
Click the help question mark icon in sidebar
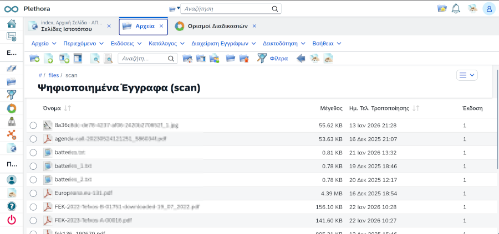[x=12, y=206]
